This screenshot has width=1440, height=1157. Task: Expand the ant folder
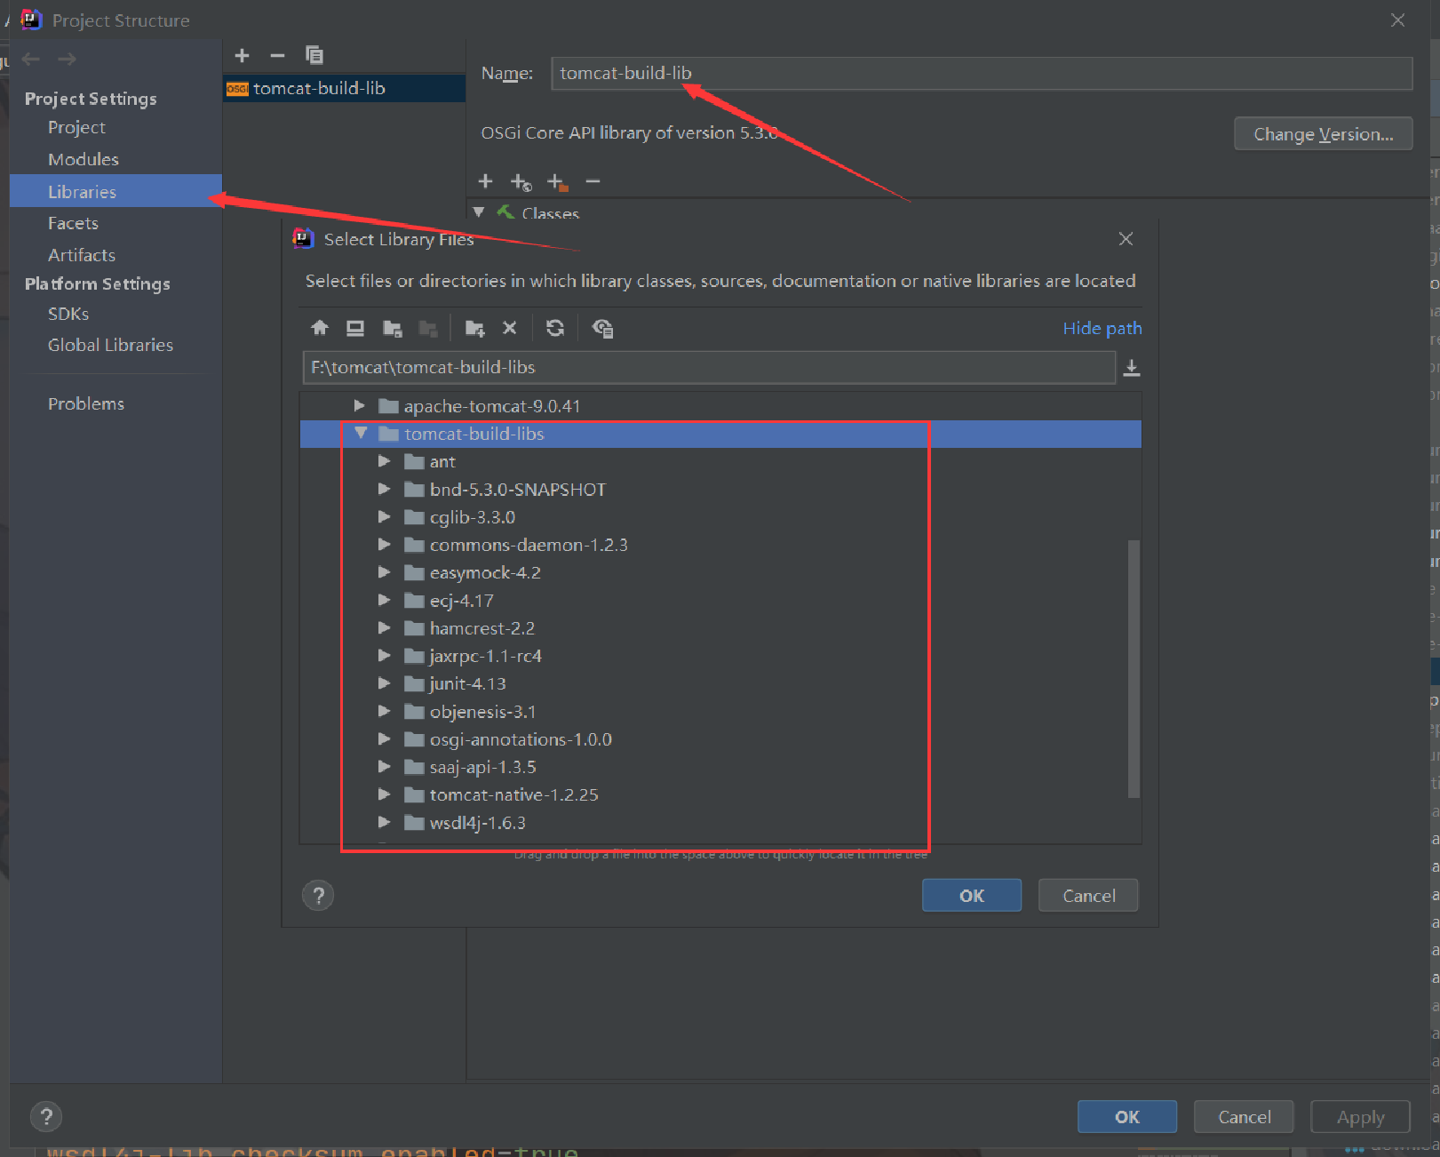384,460
